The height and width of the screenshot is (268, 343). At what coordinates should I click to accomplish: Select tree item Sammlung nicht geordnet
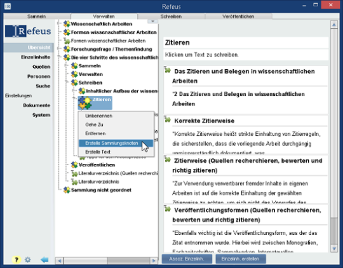(101, 190)
